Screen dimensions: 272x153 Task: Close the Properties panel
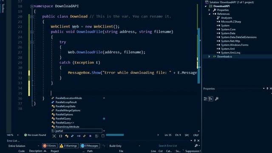(271, 88)
